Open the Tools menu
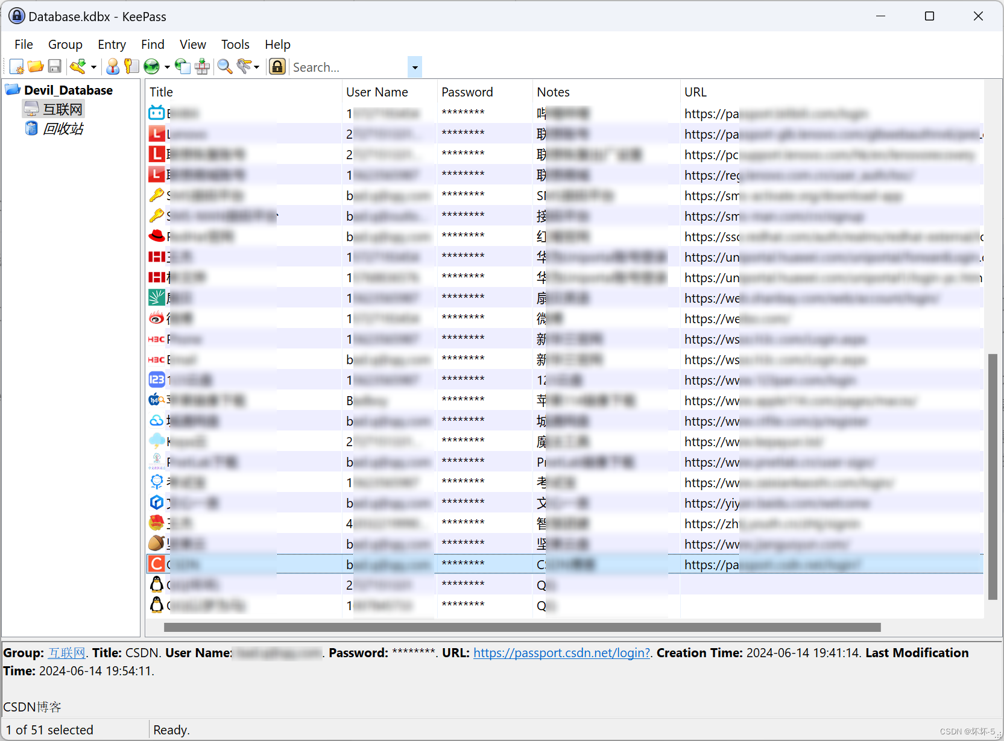 [x=235, y=44]
